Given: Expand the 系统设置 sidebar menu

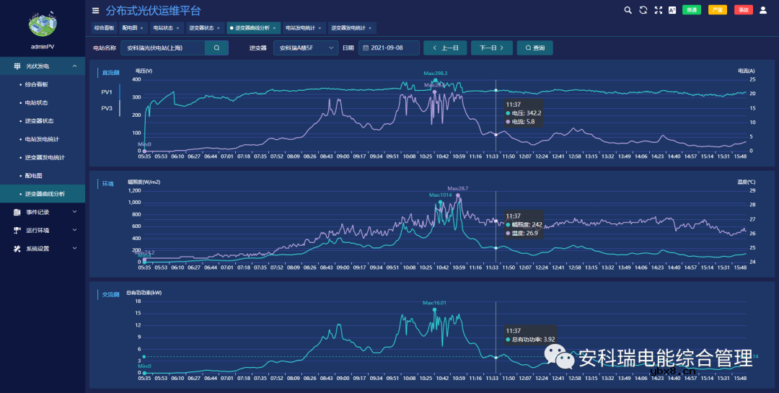Looking at the screenshot, I should [x=43, y=249].
